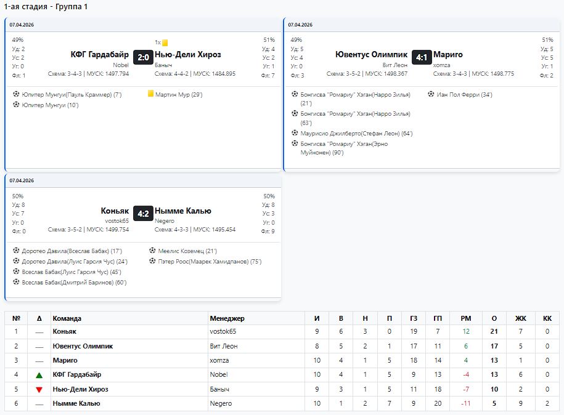Click the ball icon beside Иан Пол Ферри
The height and width of the screenshot is (415, 564).
point(431,95)
